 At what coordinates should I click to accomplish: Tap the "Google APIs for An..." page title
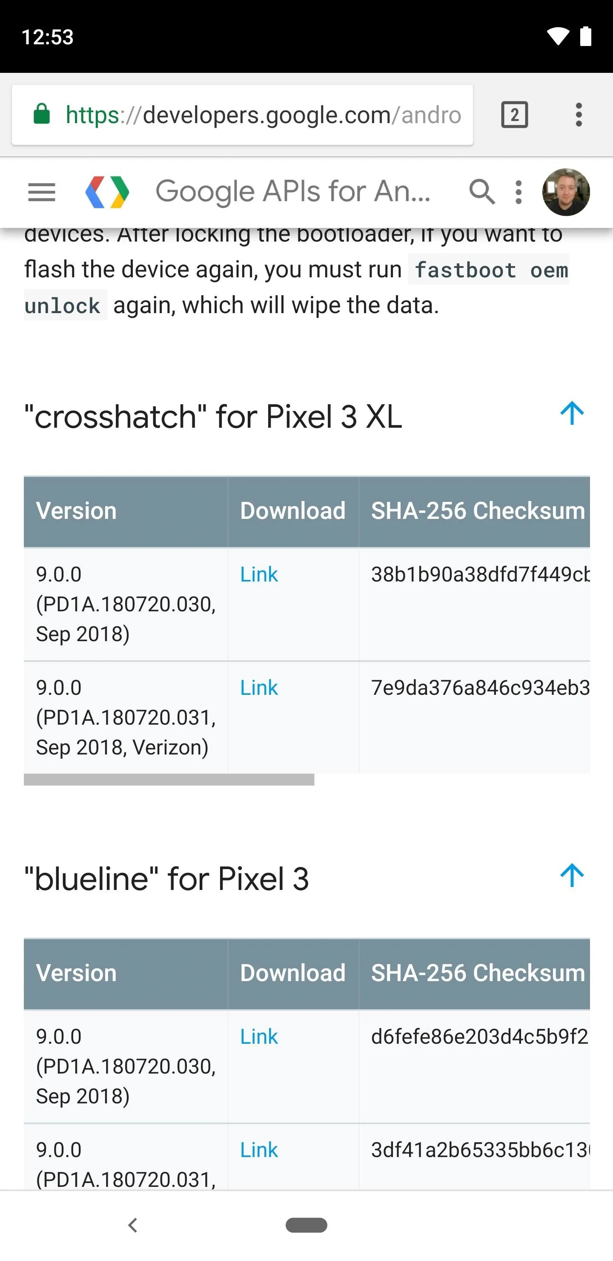coord(293,191)
